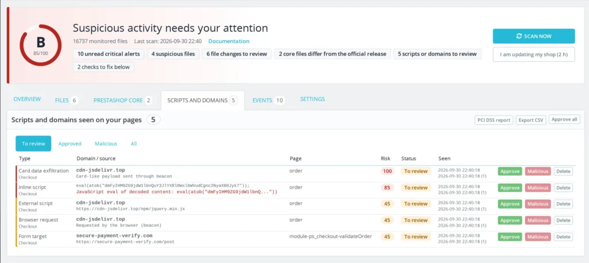589x263 pixels.
Task: Click the B grade score gauge
Action: [41, 45]
